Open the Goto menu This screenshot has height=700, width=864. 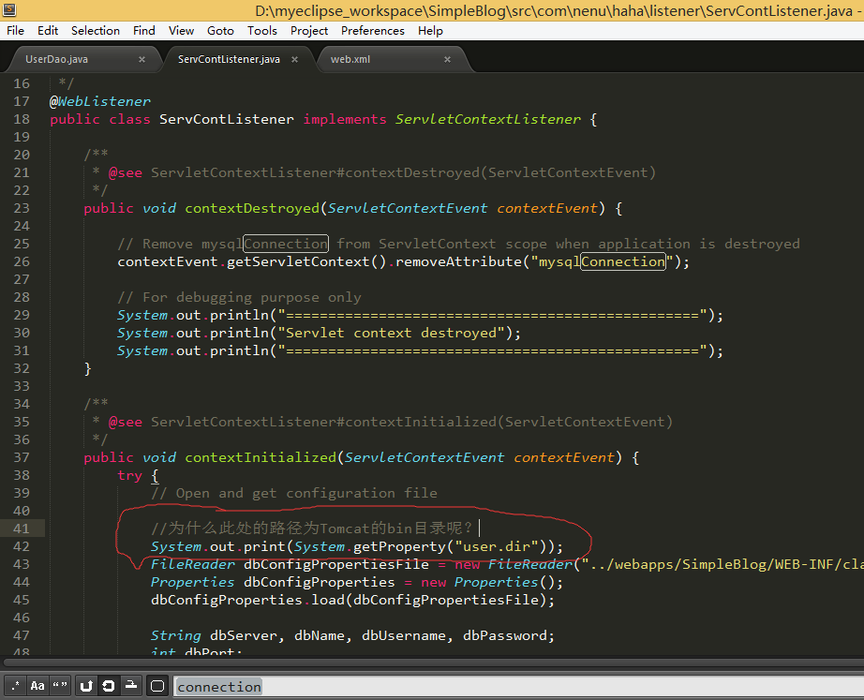point(220,31)
